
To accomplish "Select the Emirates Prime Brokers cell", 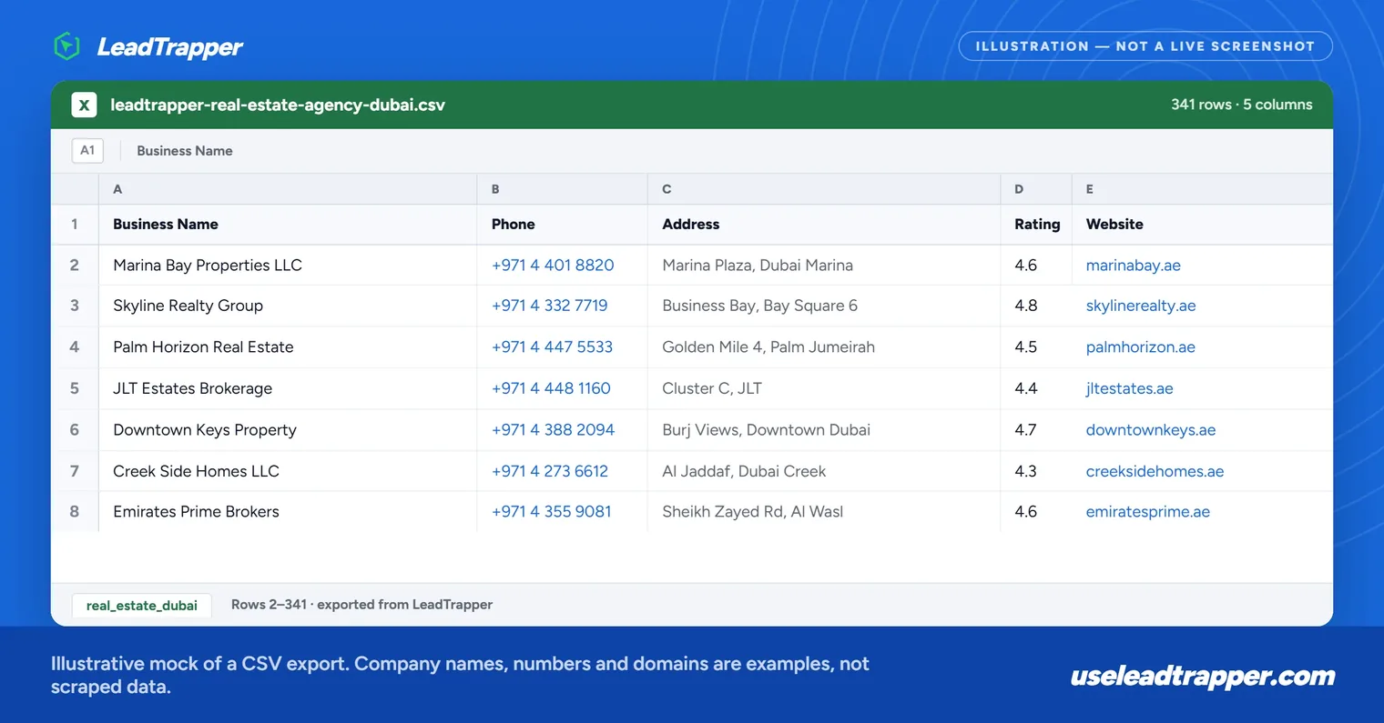I will click(288, 512).
